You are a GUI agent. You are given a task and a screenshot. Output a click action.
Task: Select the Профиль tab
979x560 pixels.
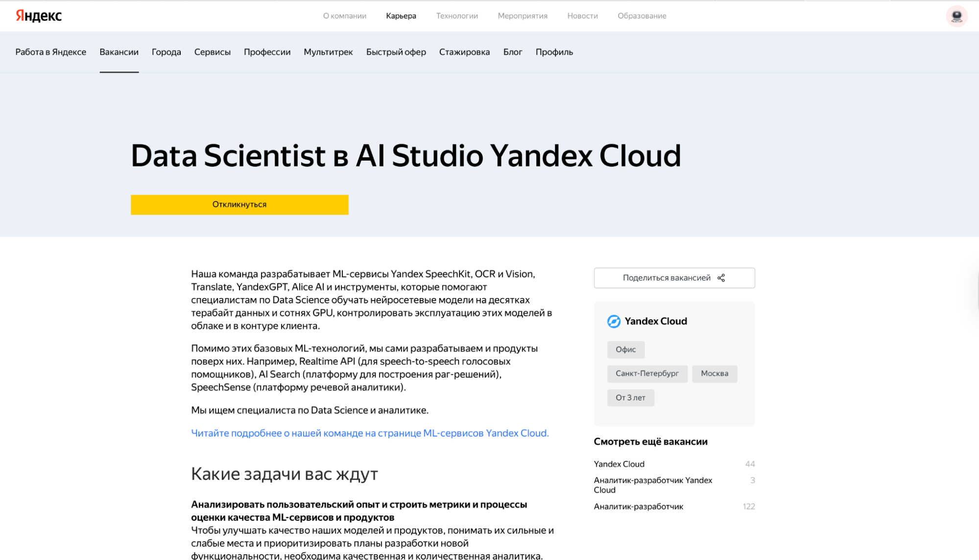pyautogui.click(x=554, y=52)
